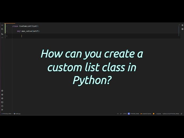The image size is (184, 138).
Task: Open the Git branch tool window icon
Action: click(x=2, y=110)
